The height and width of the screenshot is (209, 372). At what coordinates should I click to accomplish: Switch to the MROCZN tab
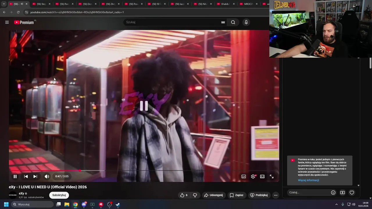point(249,4)
